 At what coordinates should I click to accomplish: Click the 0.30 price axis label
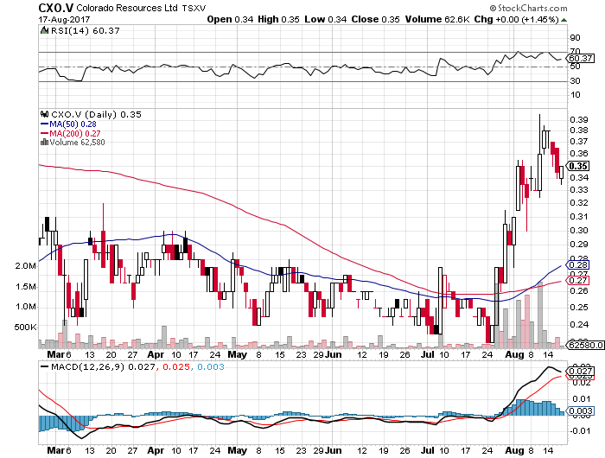click(579, 231)
